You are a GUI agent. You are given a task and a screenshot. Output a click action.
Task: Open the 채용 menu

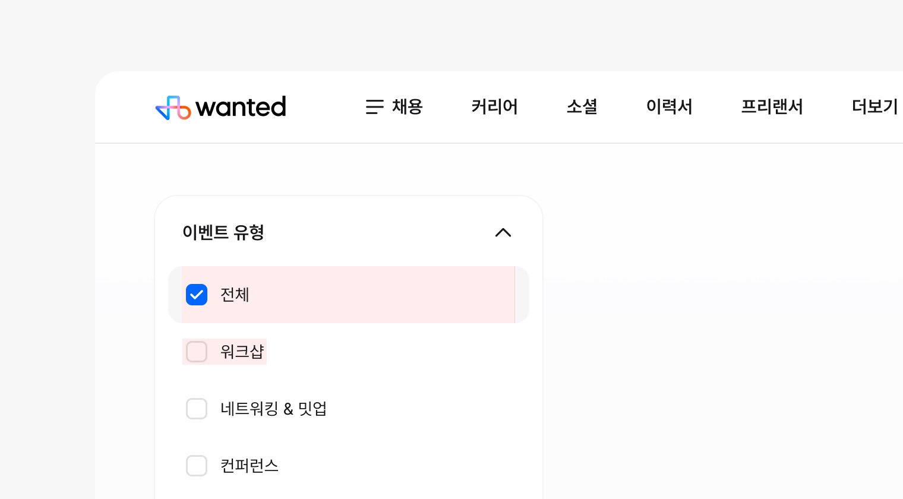(407, 107)
